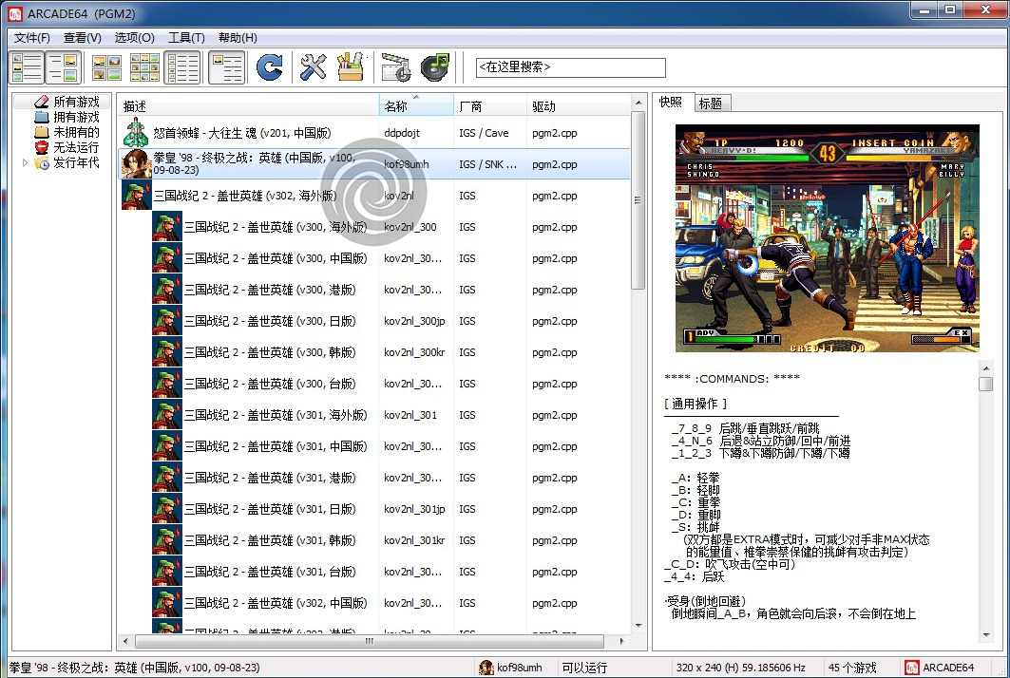This screenshot has height=678, width=1010.
Task: Click the commands panel scrollbar thumb
Action: pos(985,384)
